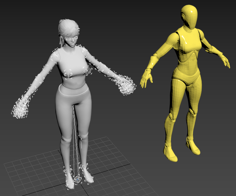The height and width of the screenshot is (196, 236).
Task: Click the yellow mannequin's forearm armor
Action: pos(153,62)
